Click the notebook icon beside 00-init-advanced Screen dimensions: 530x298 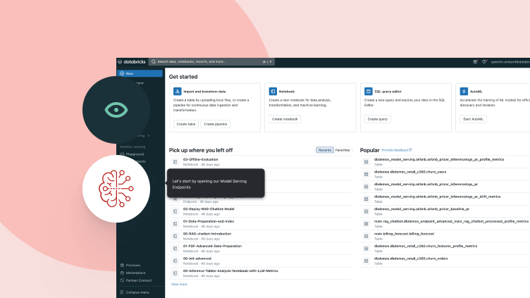click(175, 261)
